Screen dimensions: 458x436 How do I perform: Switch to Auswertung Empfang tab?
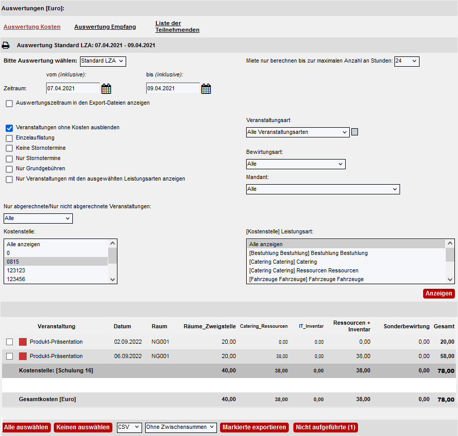point(105,27)
